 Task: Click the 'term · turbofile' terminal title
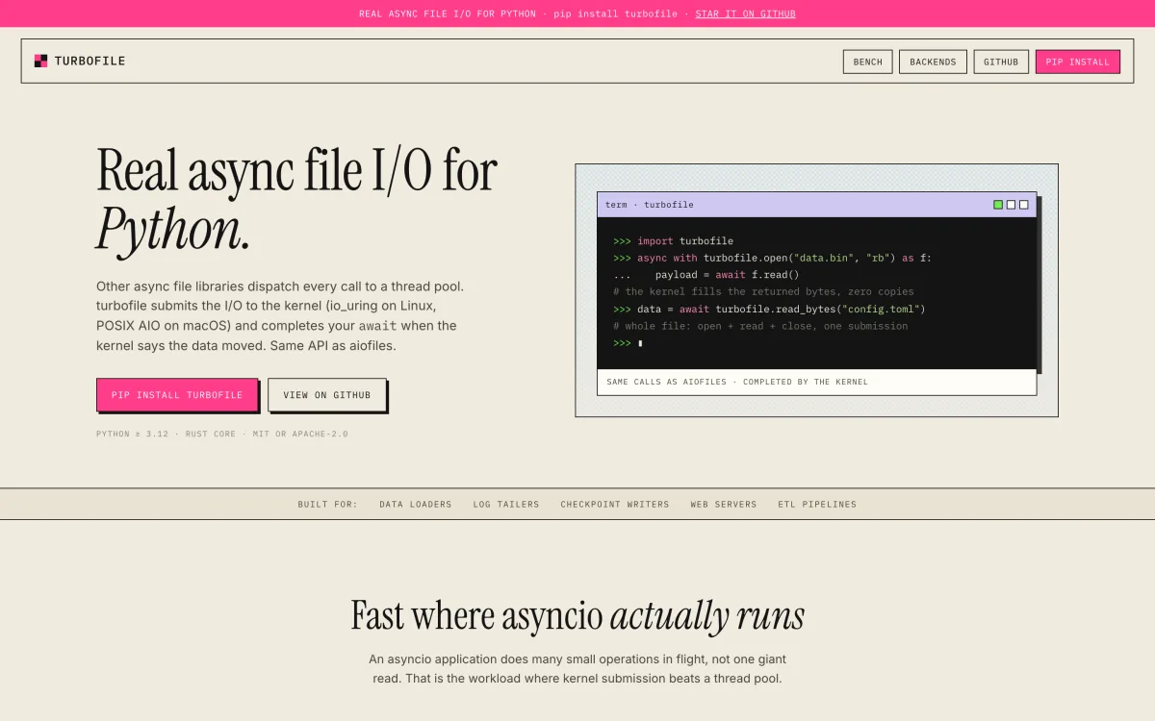pos(650,205)
